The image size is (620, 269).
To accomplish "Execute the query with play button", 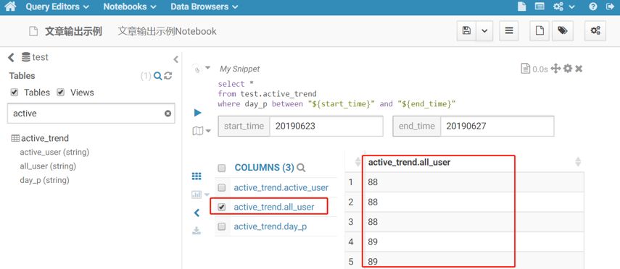I will coord(198,114).
